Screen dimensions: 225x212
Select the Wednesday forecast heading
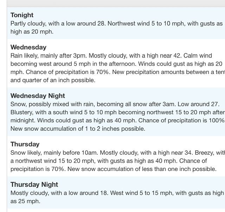28,47
